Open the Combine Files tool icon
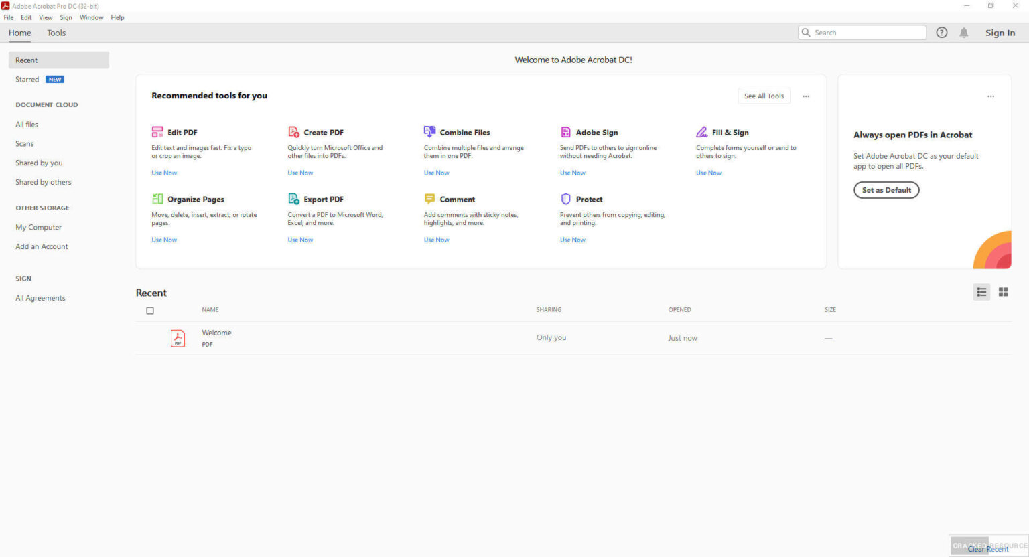The image size is (1029, 557). (x=429, y=132)
